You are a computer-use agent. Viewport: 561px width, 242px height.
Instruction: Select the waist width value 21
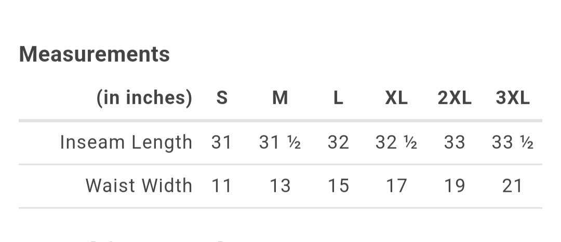pyautogui.click(x=513, y=186)
